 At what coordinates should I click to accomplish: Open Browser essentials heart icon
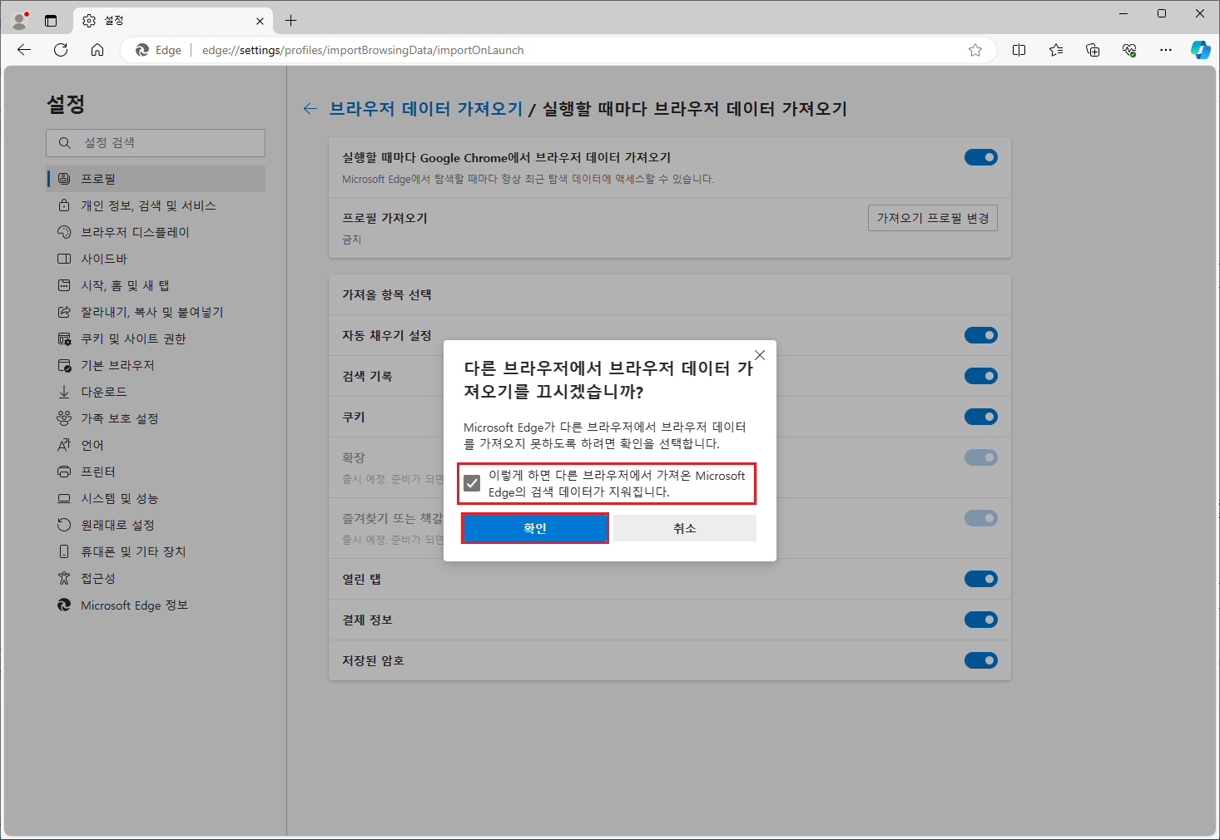point(1129,50)
